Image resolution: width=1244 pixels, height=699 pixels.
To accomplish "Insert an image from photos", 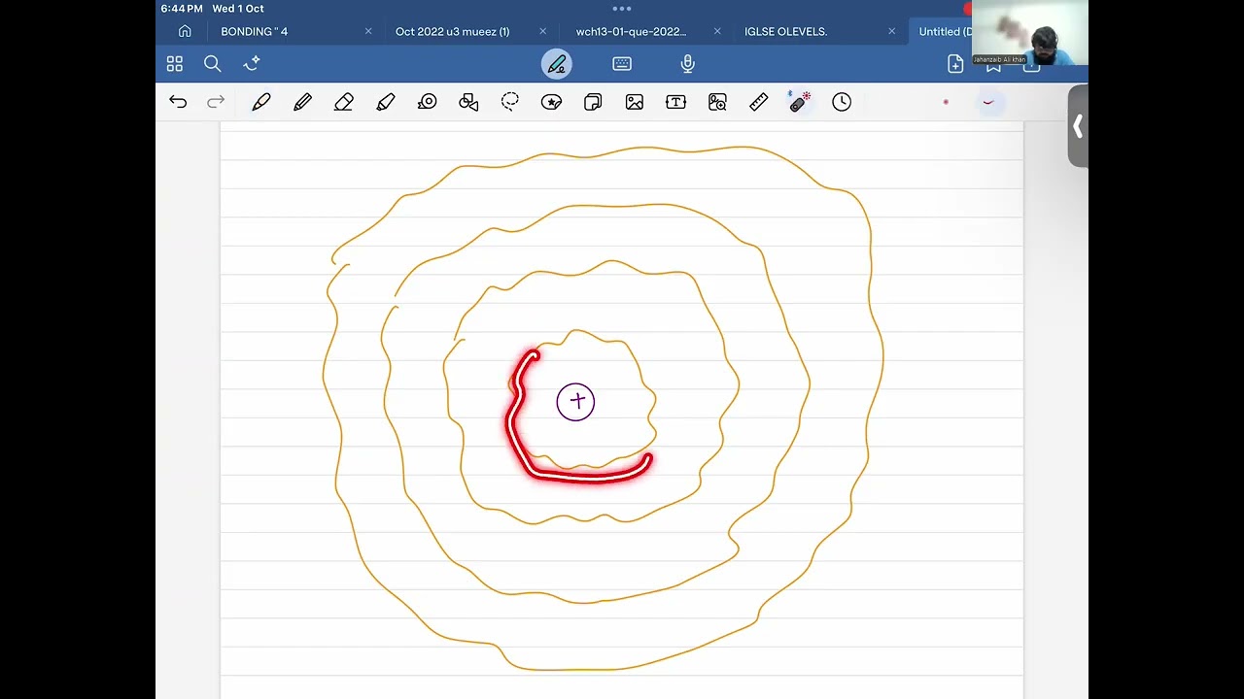I will pyautogui.click(x=635, y=102).
